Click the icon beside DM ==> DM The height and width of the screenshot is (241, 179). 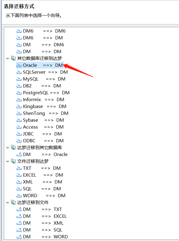(19, 52)
